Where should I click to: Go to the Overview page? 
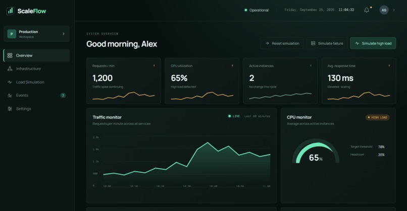pyautogui.click(x=36, y=55)
